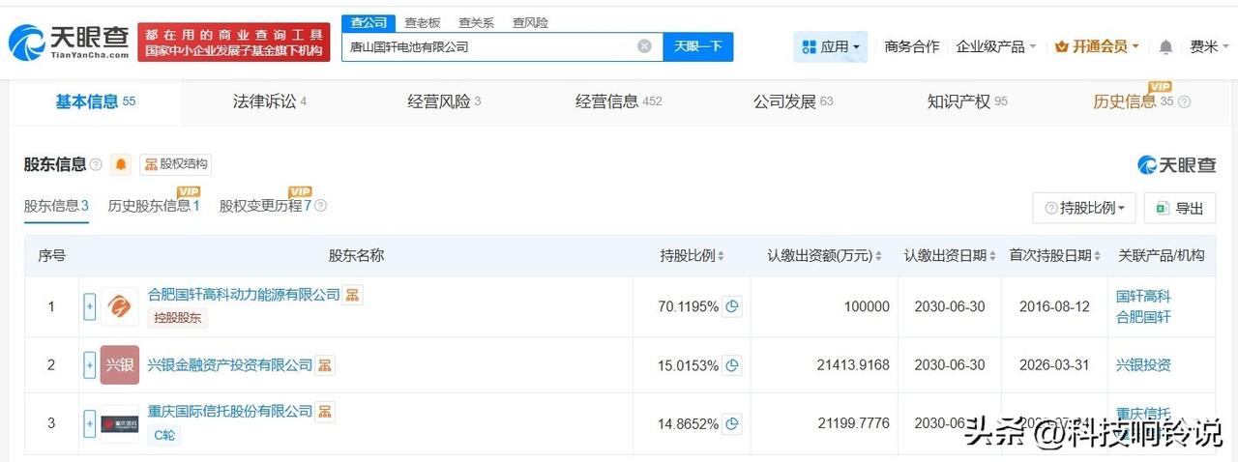The image size is (1238, 462).
Task: Expand row 3 重庆国际信托 with plus button
Action: 90,423
